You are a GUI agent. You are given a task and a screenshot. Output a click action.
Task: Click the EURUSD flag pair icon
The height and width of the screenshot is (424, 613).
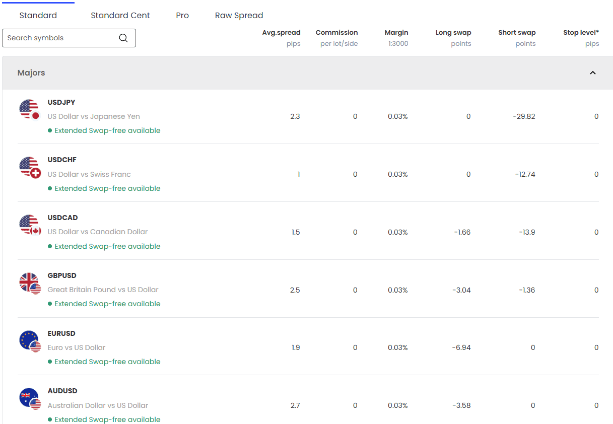tap(29, 341)
